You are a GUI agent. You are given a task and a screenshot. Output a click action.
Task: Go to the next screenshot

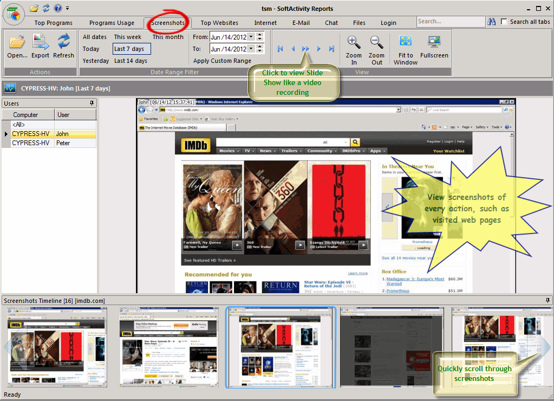point(318,49)
